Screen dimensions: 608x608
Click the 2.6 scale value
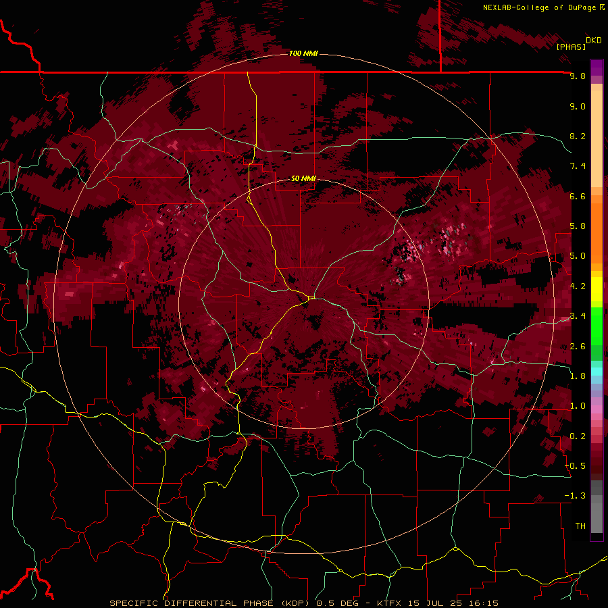(578, 347)
